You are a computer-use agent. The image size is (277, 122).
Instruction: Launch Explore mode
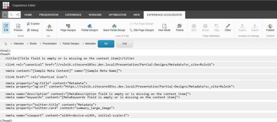coord(33,24)
